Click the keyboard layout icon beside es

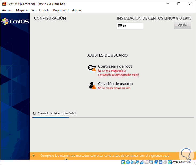pos(120,26)
